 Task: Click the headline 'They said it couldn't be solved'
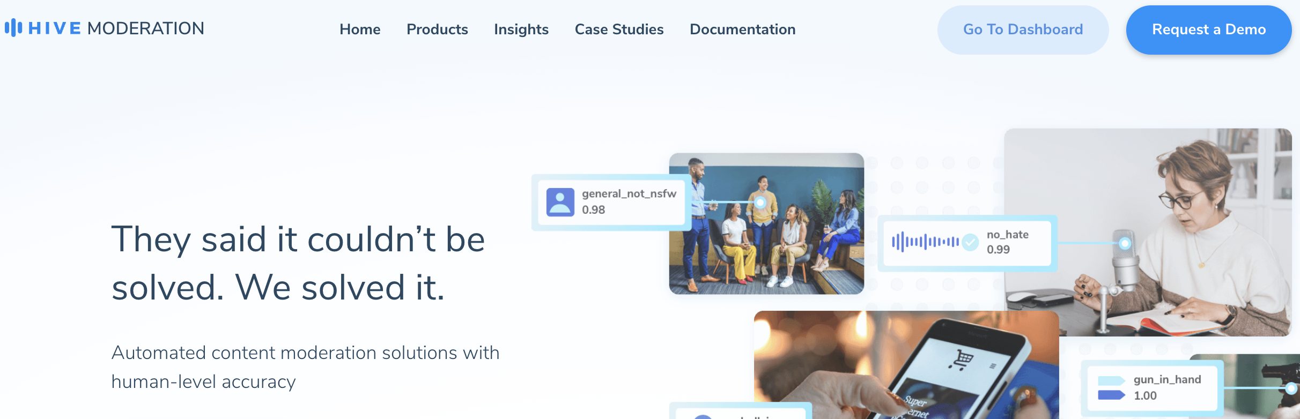pos(298,263)
